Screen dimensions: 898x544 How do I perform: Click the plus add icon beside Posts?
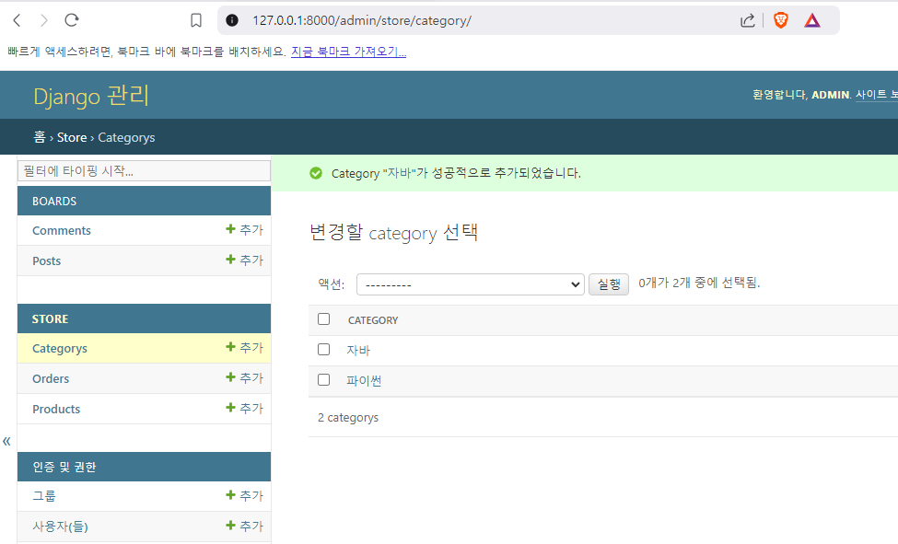pos(230,260)
